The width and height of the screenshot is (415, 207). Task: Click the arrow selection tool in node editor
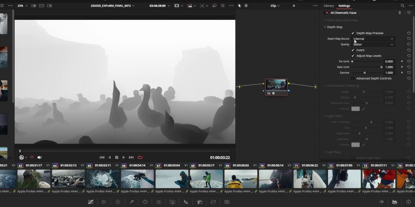(239, 6)
